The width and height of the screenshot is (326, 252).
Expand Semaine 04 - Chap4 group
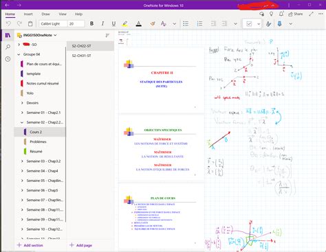tap(22, 171)
